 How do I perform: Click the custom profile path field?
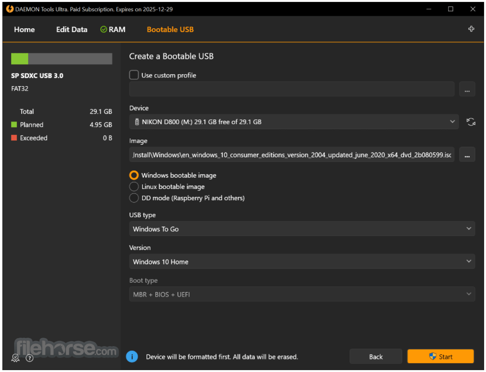click(x=292, y=89)
